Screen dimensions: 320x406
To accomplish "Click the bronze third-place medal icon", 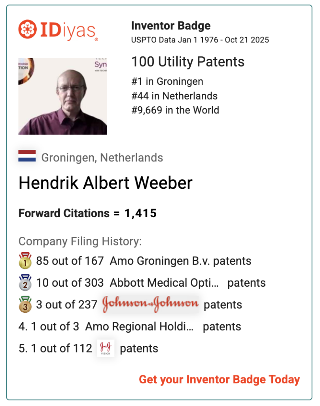I will [x=25, y=304].
